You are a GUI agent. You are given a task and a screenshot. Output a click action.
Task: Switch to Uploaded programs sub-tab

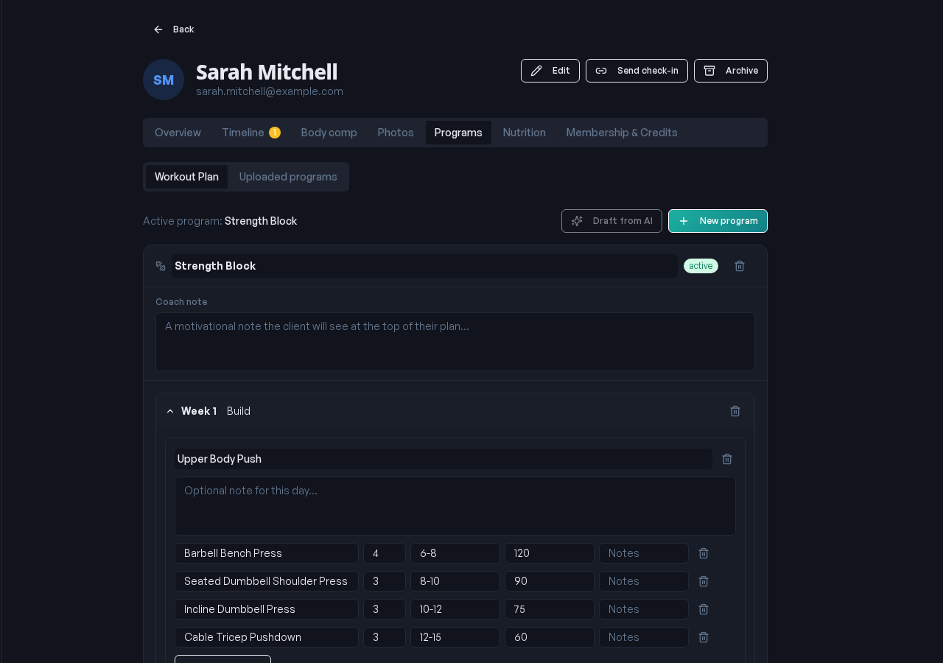coord(288,177)
